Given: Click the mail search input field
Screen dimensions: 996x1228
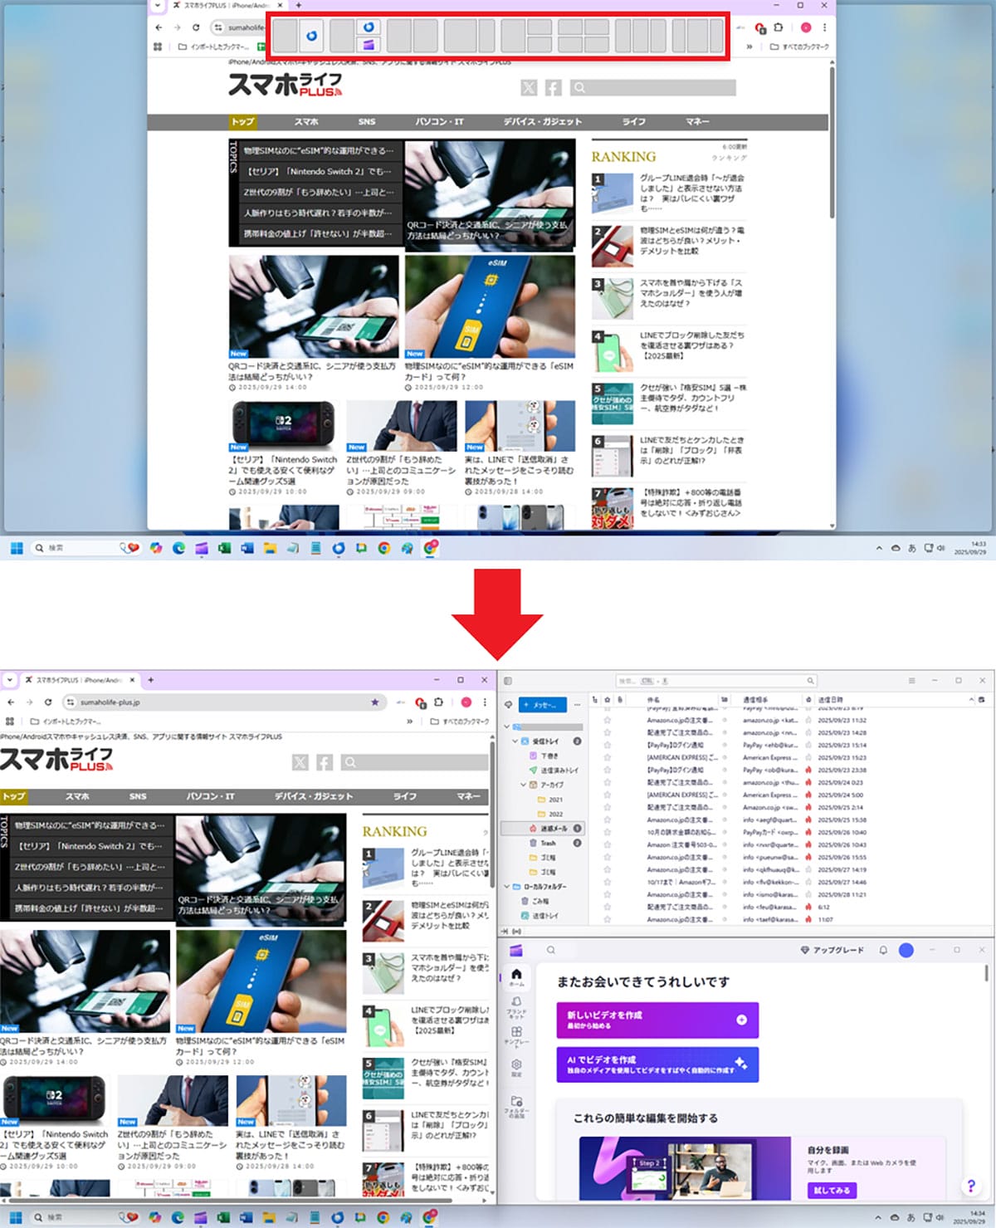Looking at the screenshot, I should pyautogui.click(x=715, y=681).
